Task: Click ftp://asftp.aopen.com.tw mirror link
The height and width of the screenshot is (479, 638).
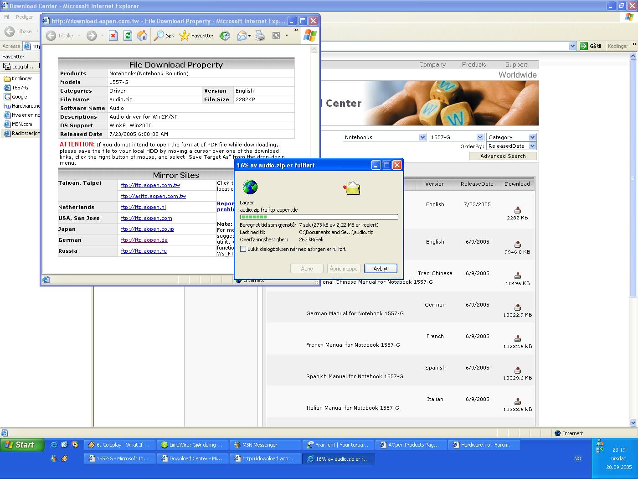Action: [x=153, y=196]
